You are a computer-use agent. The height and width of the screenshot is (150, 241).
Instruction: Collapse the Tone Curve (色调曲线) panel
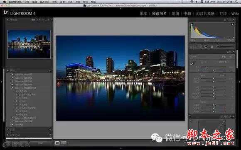[234, 116]
